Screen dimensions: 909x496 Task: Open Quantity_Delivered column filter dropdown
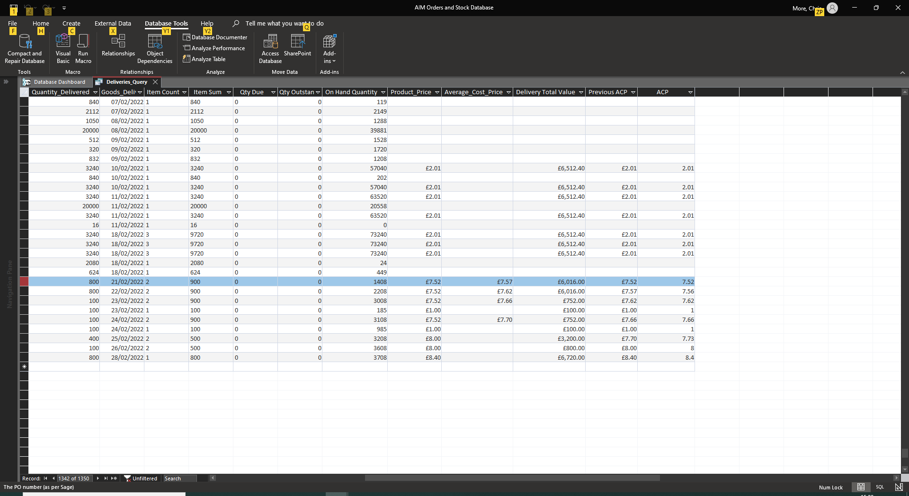point(95,92)
